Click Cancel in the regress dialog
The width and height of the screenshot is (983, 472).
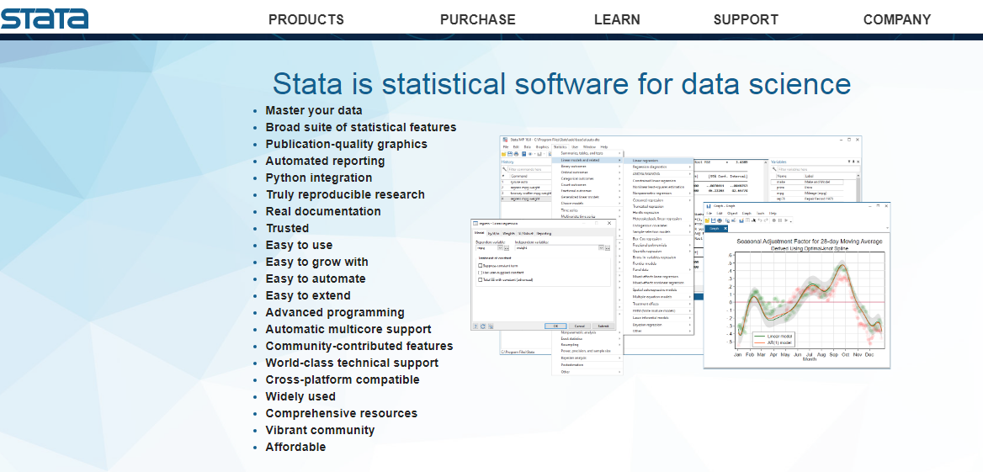coord(580,326)
